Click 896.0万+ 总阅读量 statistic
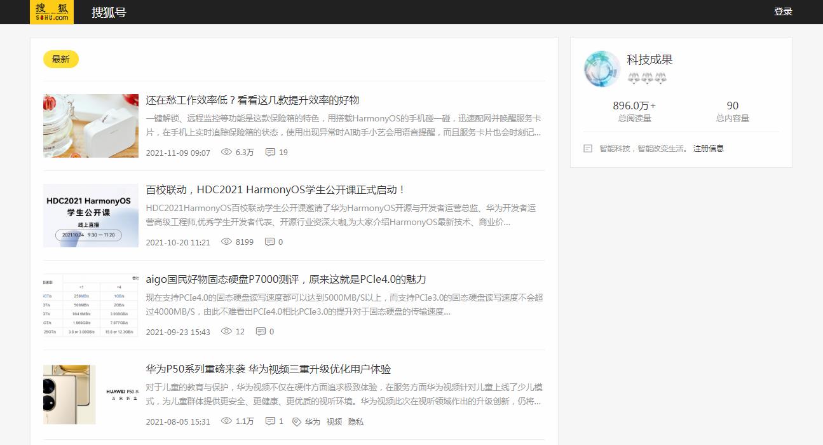Screen dimensions: 823x445 pyautogui.click(x=634, y=111)
